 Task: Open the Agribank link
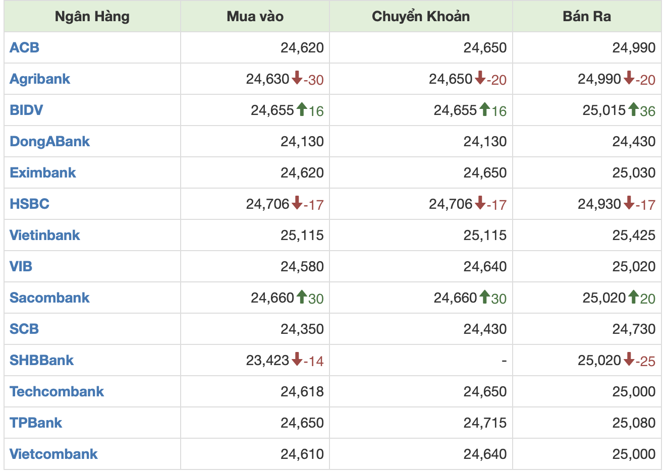[40, 79]
